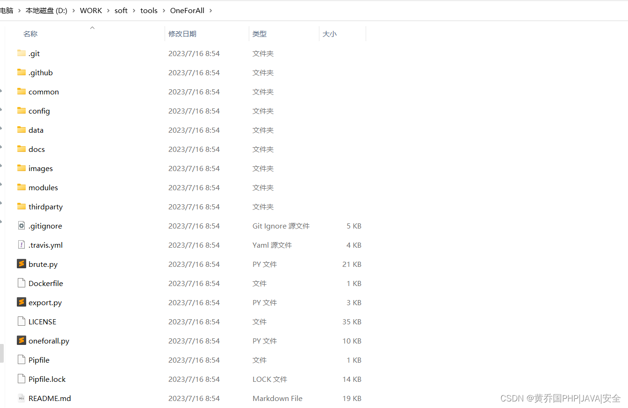The width and height of the screenshot is (628, 408).
Task: Select the .travis.yml file name
Action: [x=45, y=245]
